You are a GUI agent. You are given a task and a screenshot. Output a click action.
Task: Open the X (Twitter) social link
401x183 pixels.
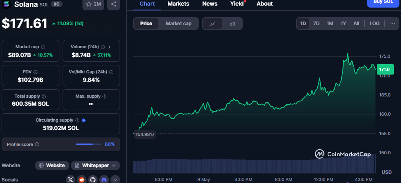pos(70,180)
